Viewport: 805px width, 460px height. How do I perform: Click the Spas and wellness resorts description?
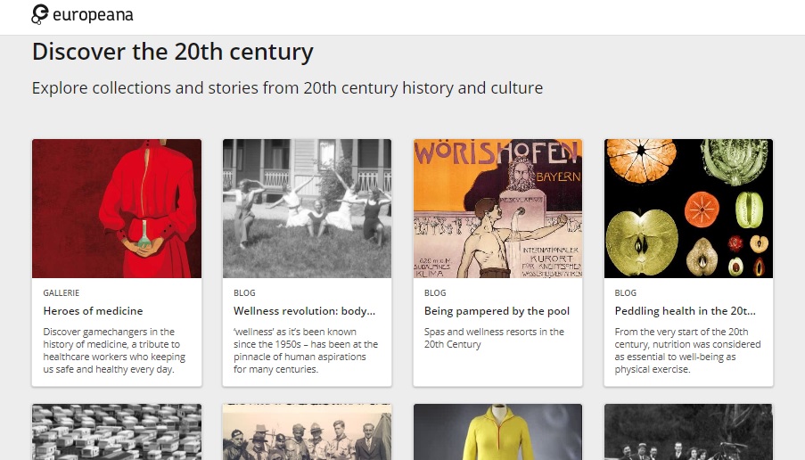(494, 338)
